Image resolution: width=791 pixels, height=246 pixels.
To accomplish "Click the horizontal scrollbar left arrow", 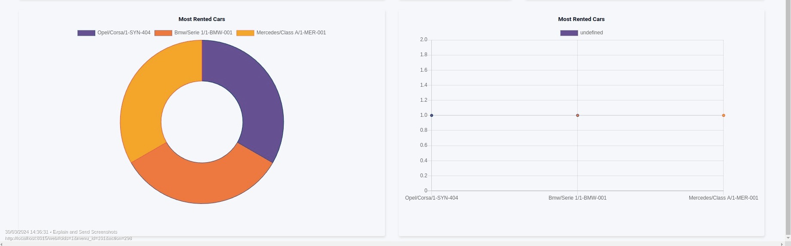I will pyautogui.click(x=2, y=244).
